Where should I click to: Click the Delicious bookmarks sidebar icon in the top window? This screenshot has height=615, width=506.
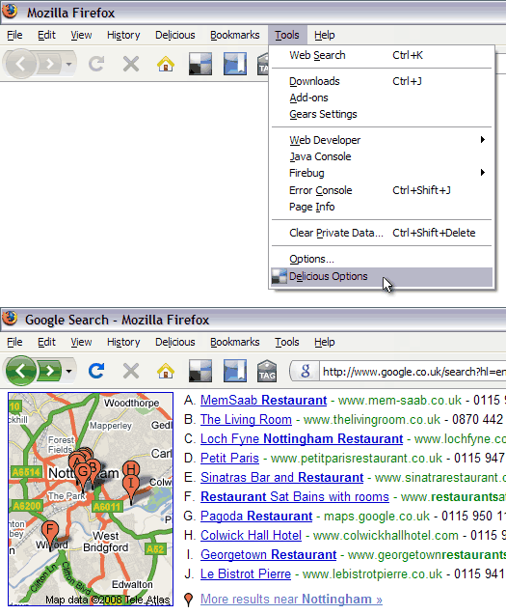pyautogui.click(x=235, y=64)
